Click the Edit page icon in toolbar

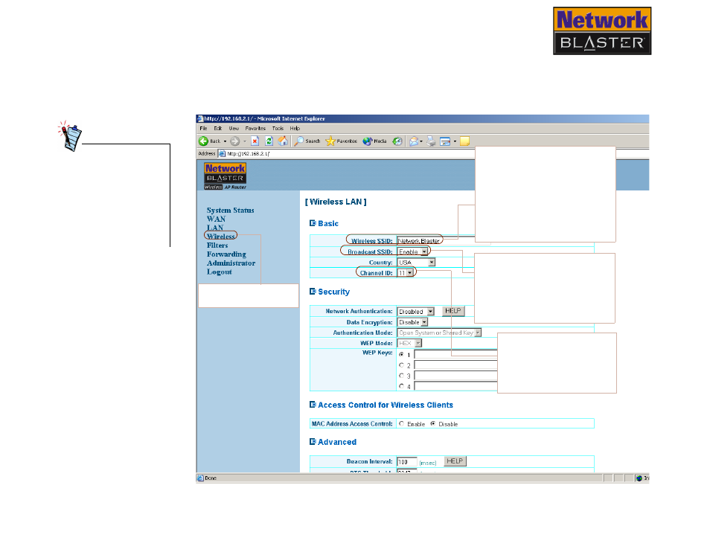pos(445,141)
